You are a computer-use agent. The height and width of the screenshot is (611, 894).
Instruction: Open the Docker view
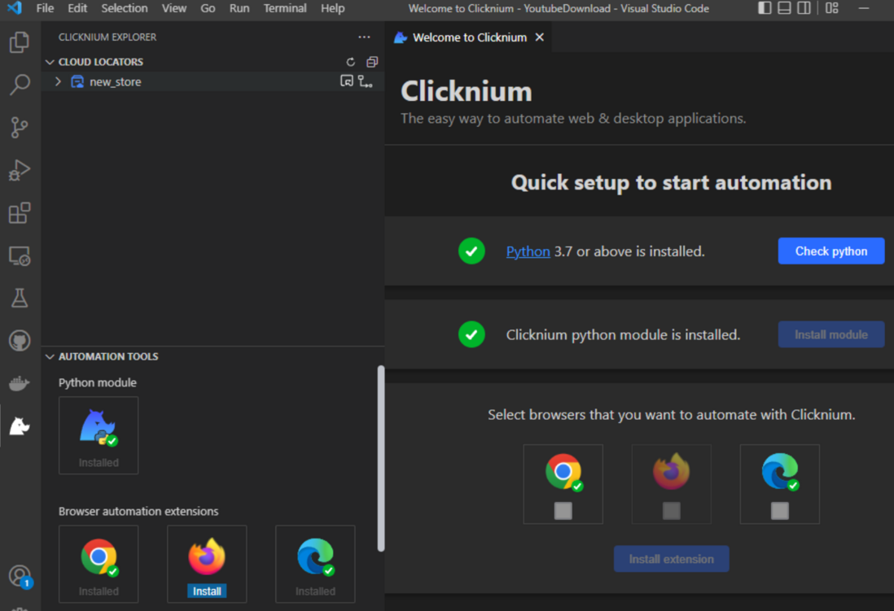coord(20,383)
